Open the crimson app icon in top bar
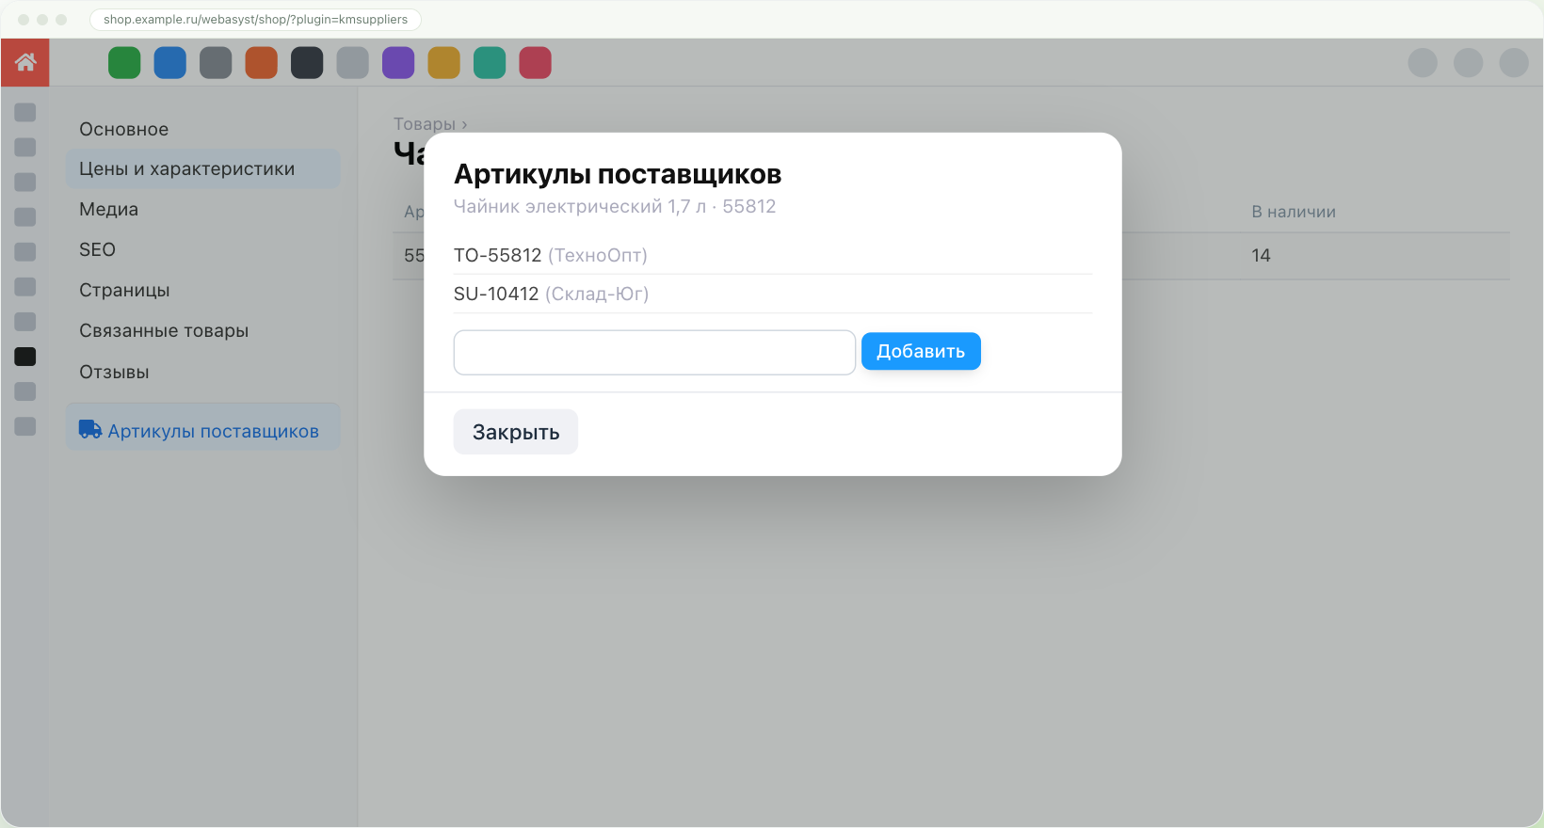Image resolution: width=1544 pixels, height=828 pixels. tap(536, 63)
